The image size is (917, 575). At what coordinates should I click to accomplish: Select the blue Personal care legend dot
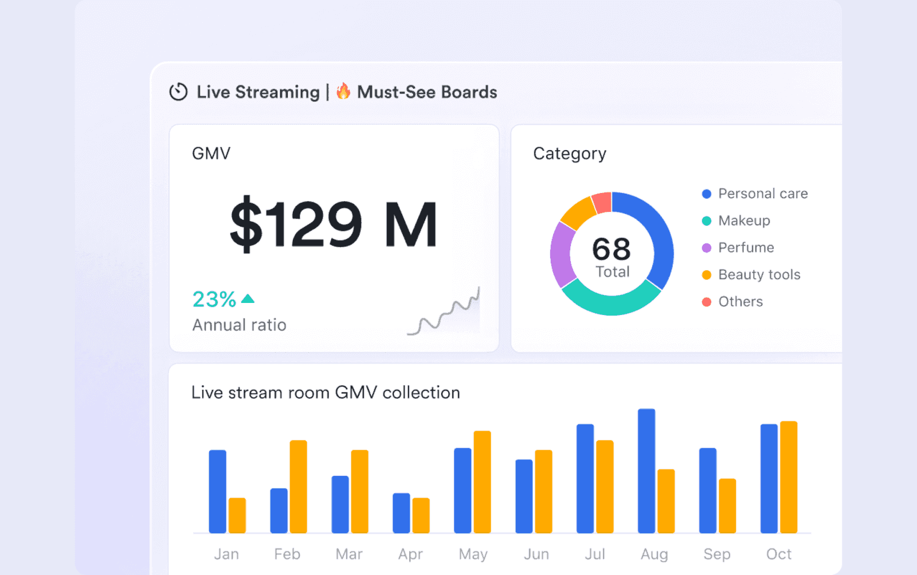pyautogui.click(x=706, y=194)
